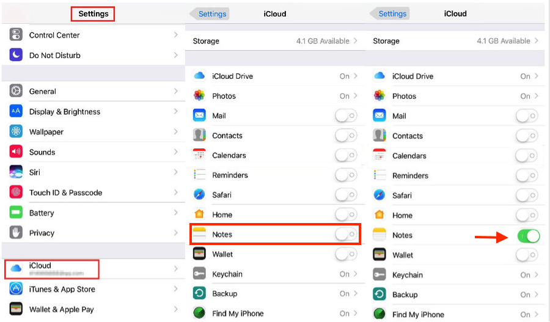Screen dimensions: 550x322
Task: Toggle the Calendars switch in right panel
Action: click(527, 155)
